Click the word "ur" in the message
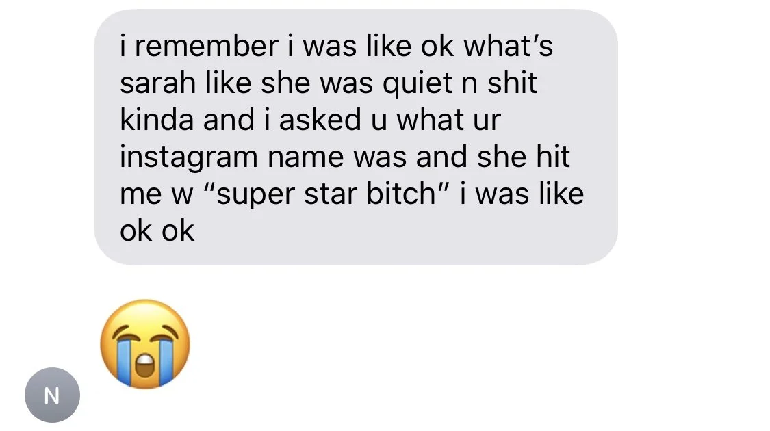The image size is (770, 431). click(x=487, y=121)
